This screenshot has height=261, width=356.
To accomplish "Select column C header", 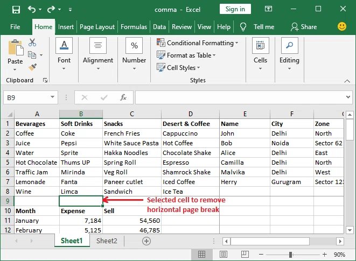I will click(x=132, y=114).
